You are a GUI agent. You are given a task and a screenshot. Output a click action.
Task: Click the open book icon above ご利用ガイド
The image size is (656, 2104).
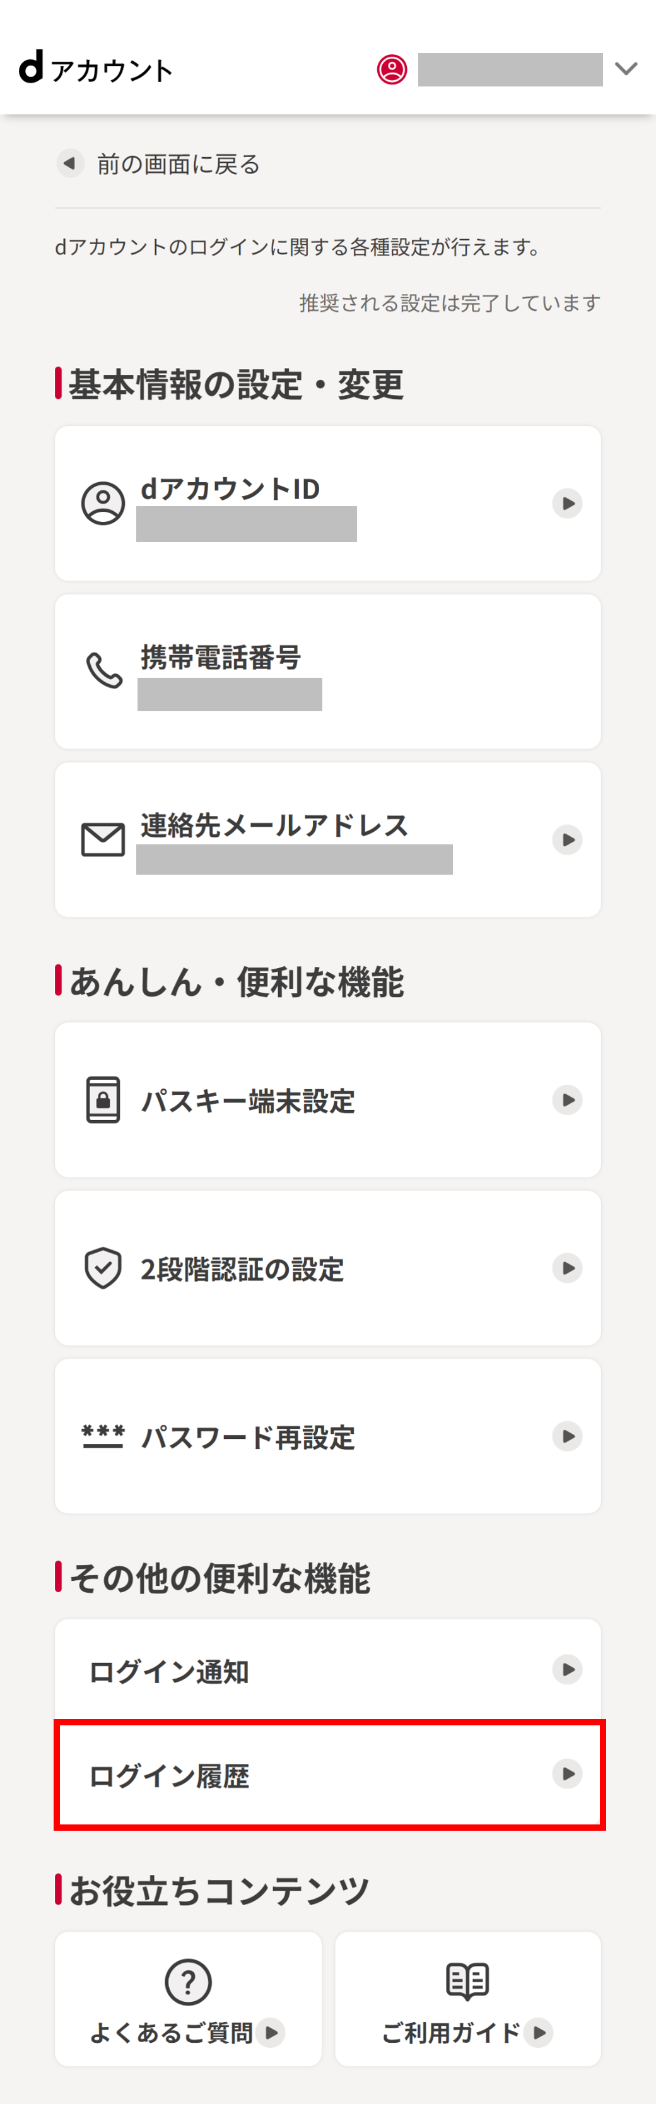click(466, 1980)
